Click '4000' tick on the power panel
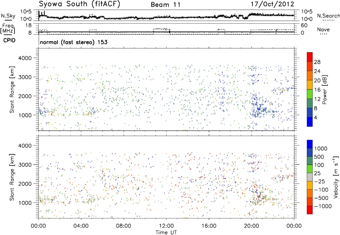Image resolution: width=340 pixels, height=235 pixels. [x=25, y=58]
